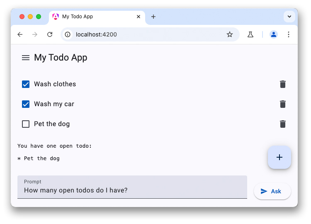Delete the Wash clothes todo

click(283, 84)
